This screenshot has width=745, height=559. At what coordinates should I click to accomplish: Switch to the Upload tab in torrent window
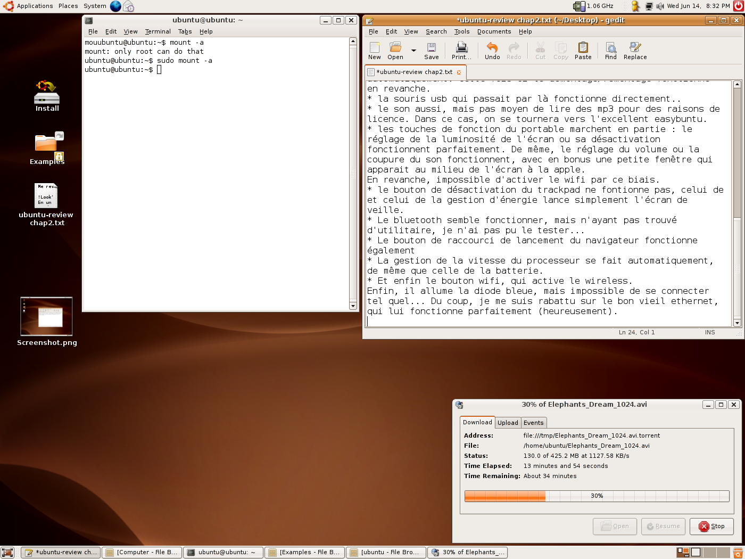(x=508, y=423)
